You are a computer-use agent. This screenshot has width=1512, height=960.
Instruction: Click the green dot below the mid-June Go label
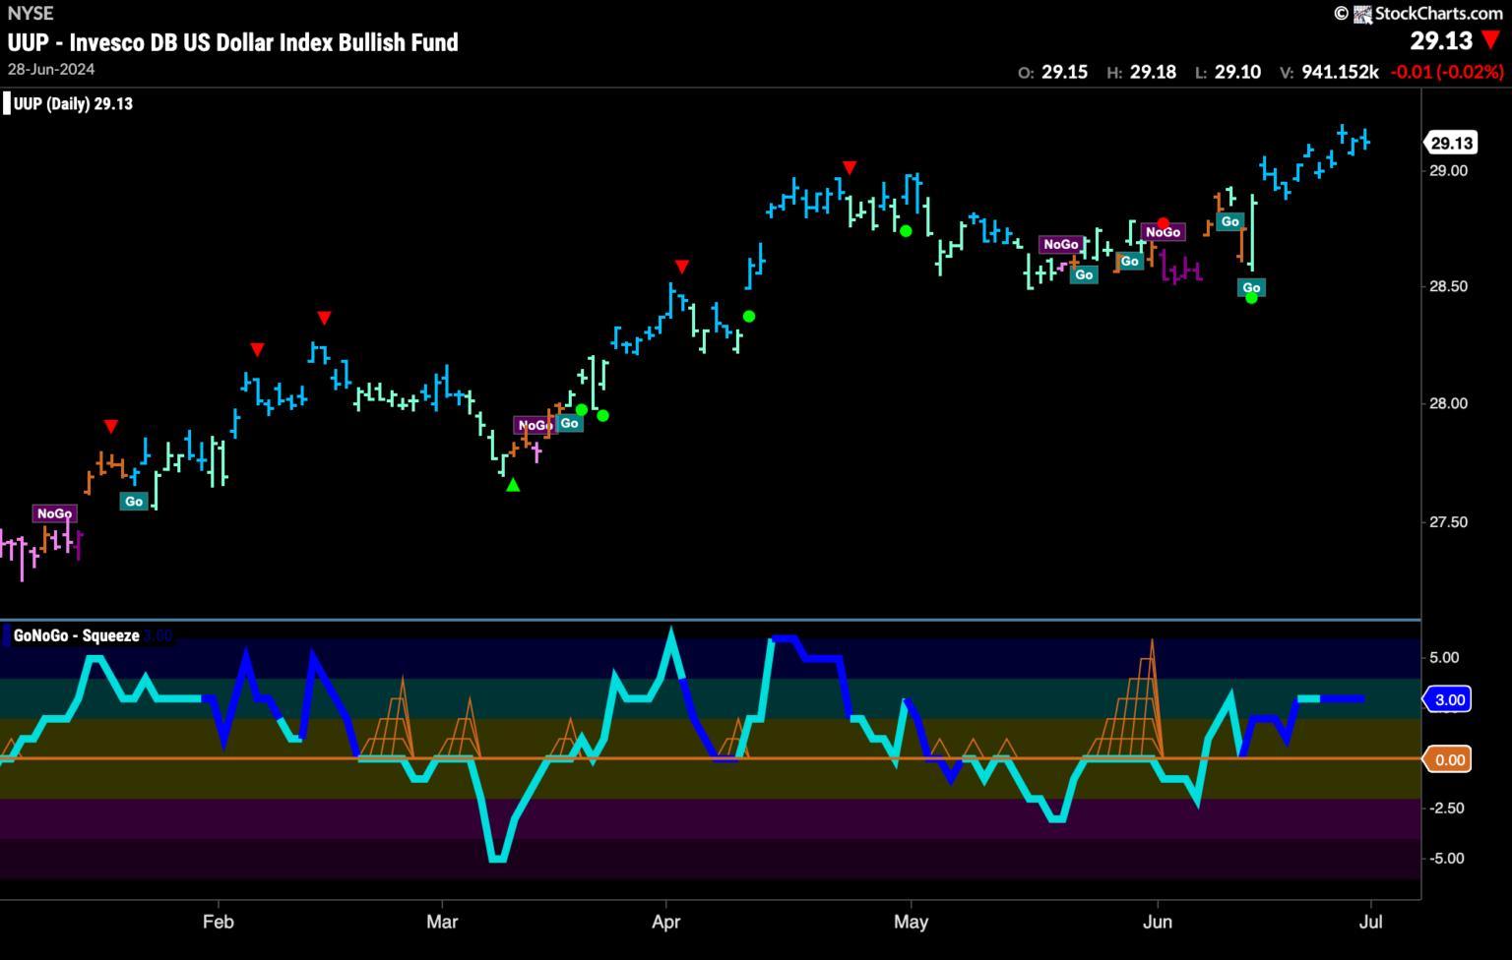pyautogui.click(x=1251, y=298)
